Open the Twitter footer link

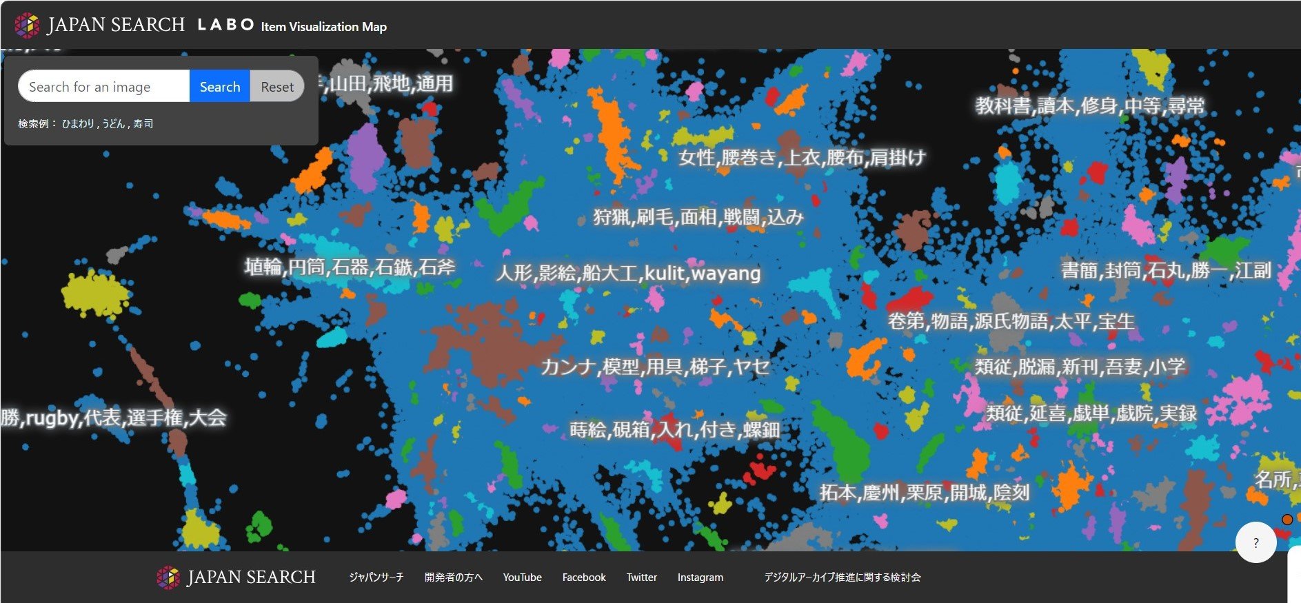pyautogui.click(x=641, y=578)
